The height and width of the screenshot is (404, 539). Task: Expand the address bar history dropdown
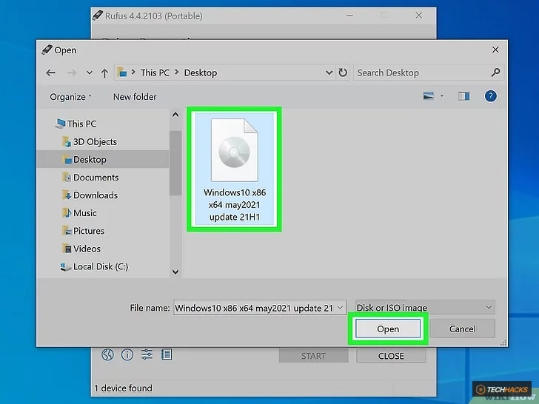point(329,73)
